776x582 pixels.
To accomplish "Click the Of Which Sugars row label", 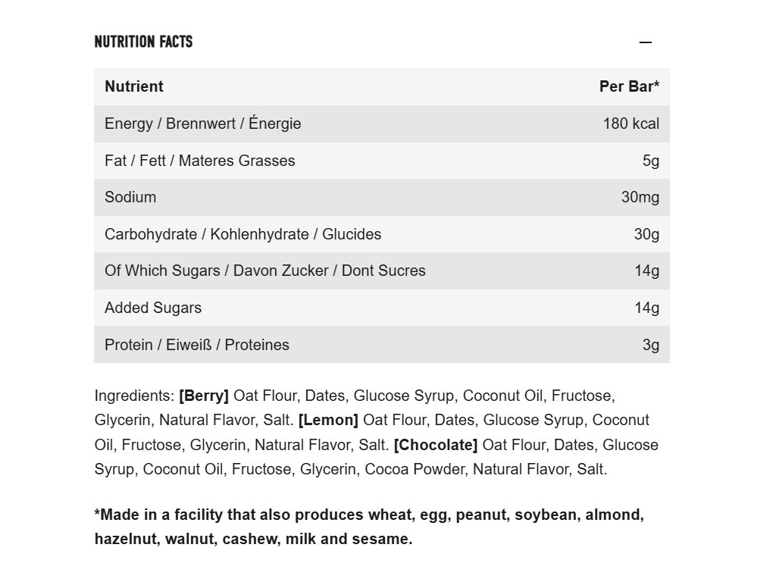I will pos(264,271).
